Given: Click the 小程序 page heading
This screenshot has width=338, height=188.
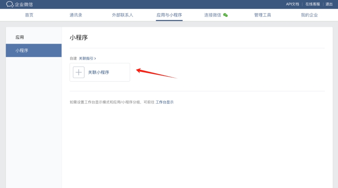Looking at the screenshot, I should 79,37.
